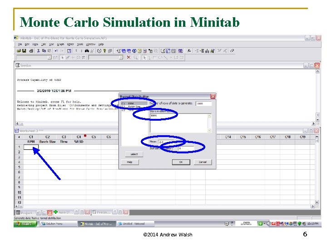Open the Tools menu
327x245 pixels.
pyautogui.click(x=80, y=44)
